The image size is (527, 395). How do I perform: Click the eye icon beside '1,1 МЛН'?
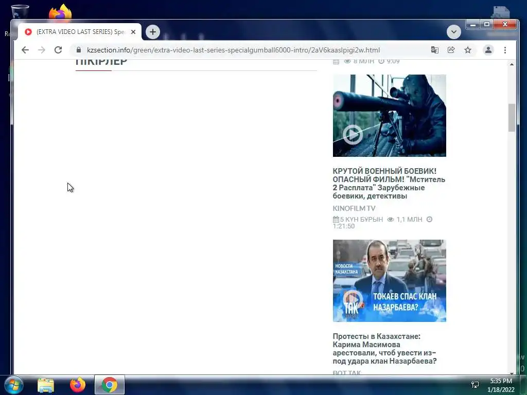390,219
